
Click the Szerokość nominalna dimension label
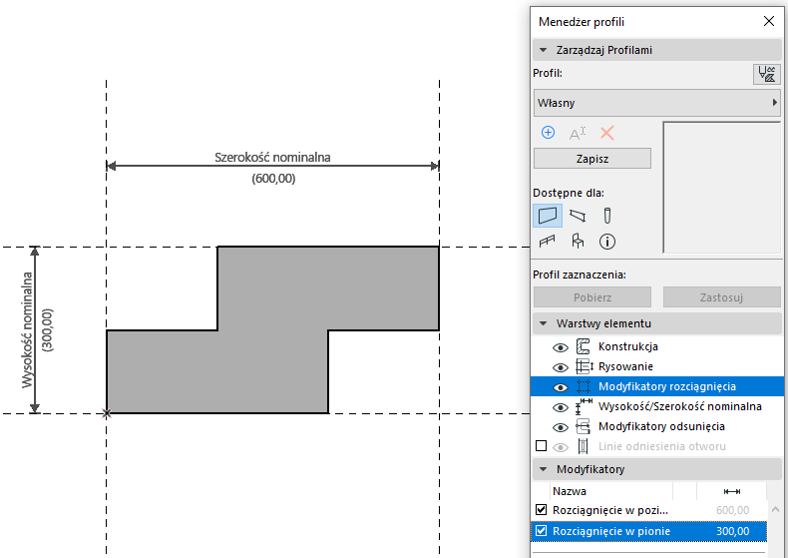(x=272, y=158)
